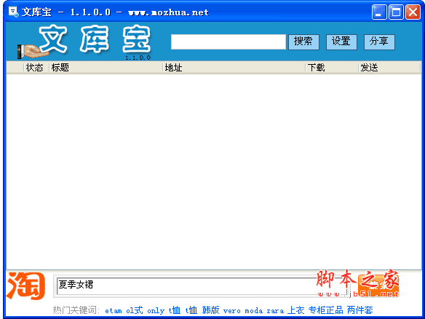Focus the top search text box

click(229, 42)
